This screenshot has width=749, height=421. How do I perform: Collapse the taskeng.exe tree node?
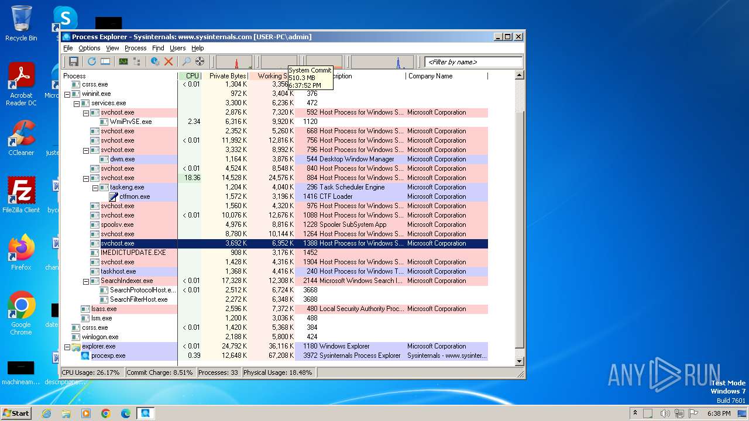coord(95,187)
